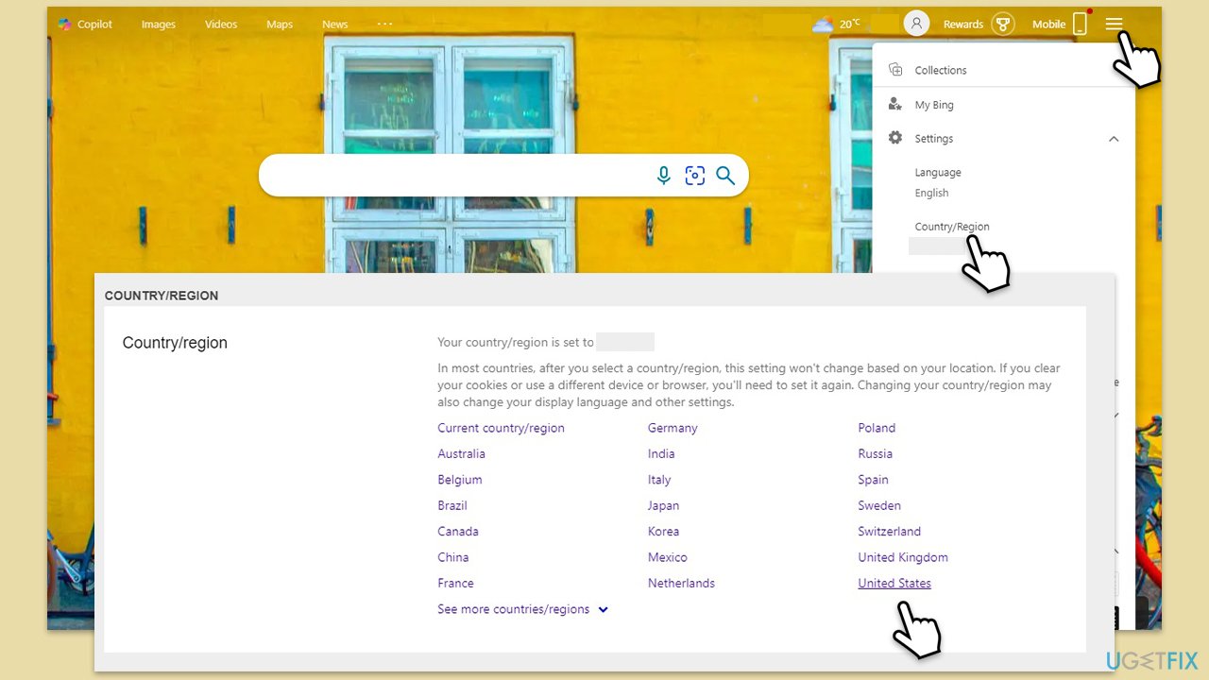
Task: Go to the Videos tab
Action: point(221,25)
